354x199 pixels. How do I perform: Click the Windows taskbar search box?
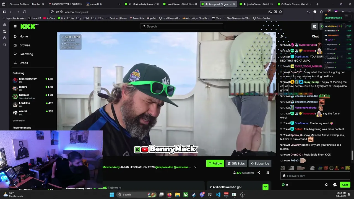click(x=137, y=195)
